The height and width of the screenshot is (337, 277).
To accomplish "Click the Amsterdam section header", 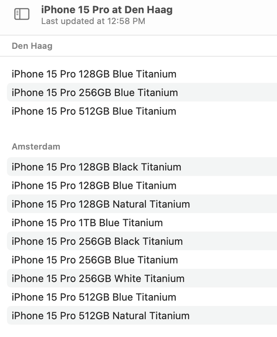I will 36,147.
